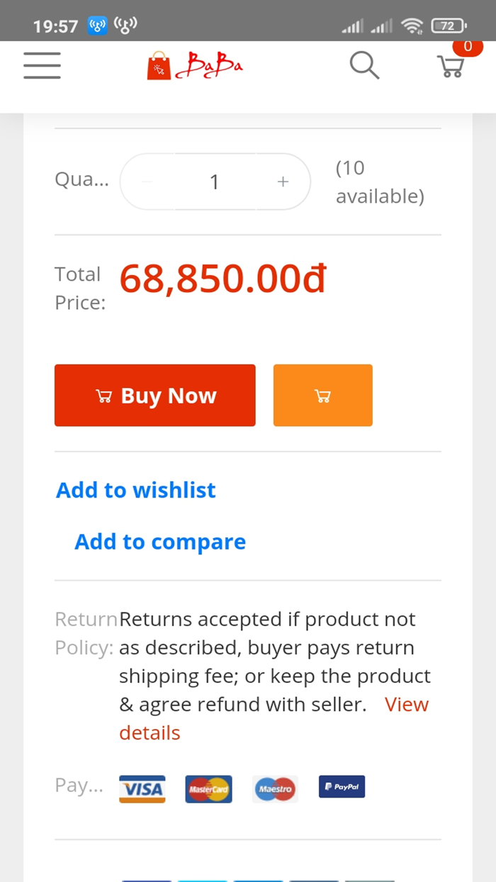Click the Add to compare link
This screenshot has height=882, width=496.
[x=160, y=542]
